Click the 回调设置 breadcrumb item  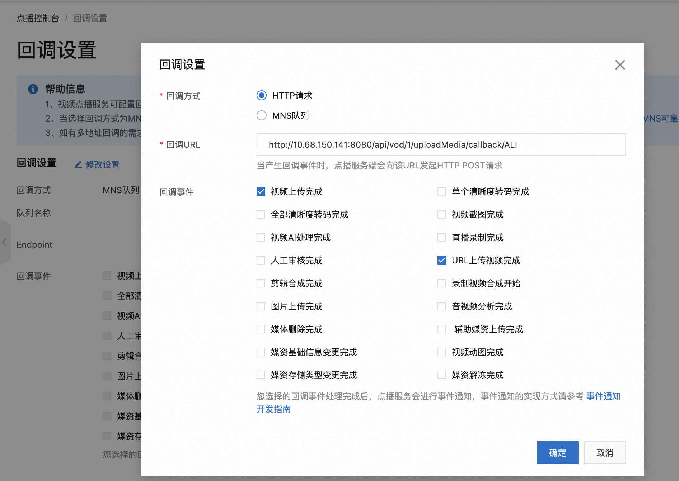coord(90,18)
